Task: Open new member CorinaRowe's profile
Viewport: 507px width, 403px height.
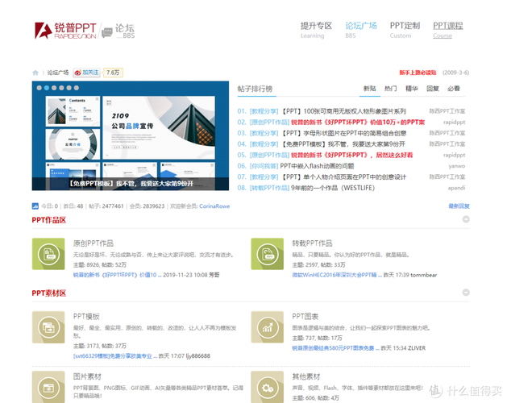Action: tap(214, 206)
